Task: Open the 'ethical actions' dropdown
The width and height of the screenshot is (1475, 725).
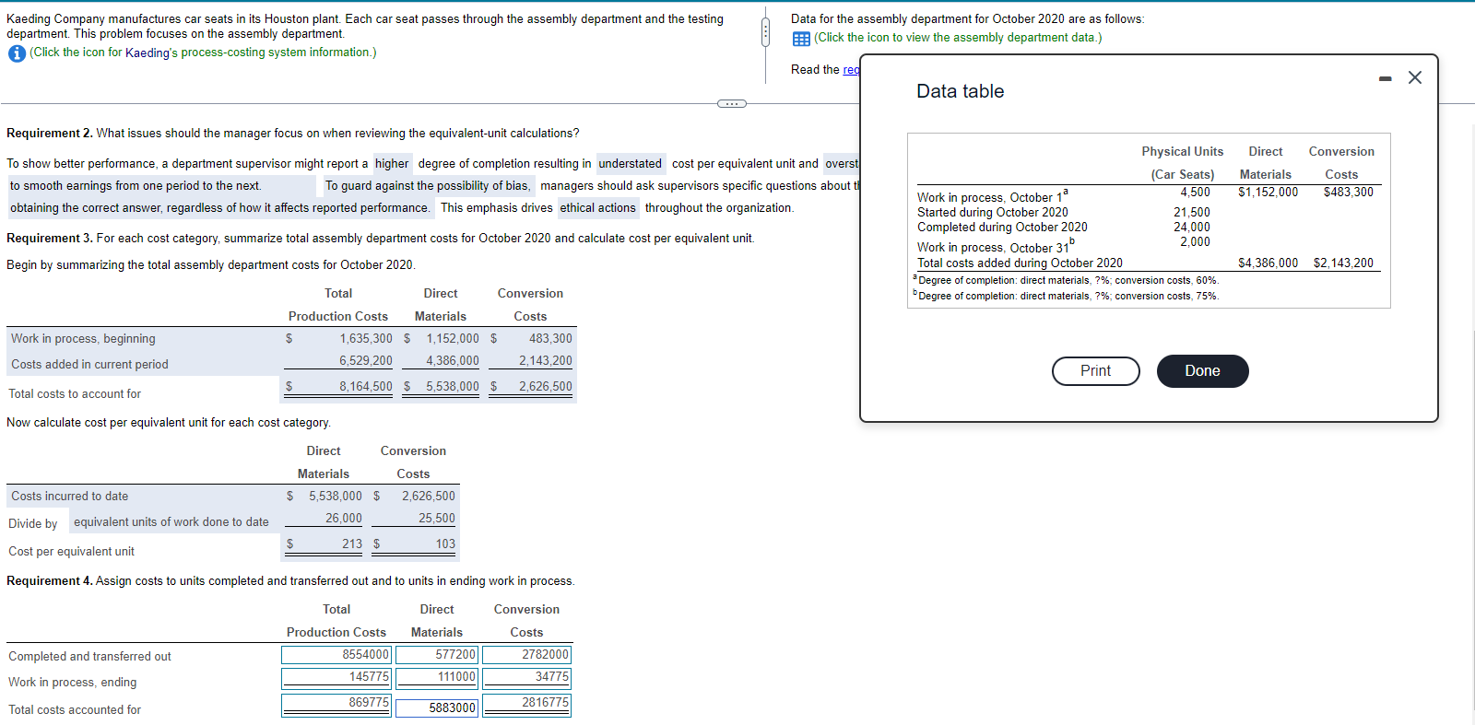Action: coord(597,208)
